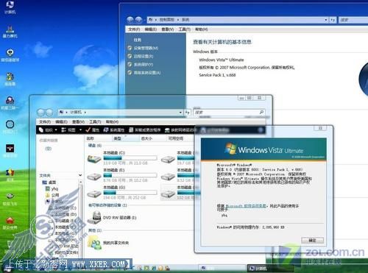This screenshot has width=368, height=273.
Task: Open Microsoft Software License Terms link
Action: point(246,206)
